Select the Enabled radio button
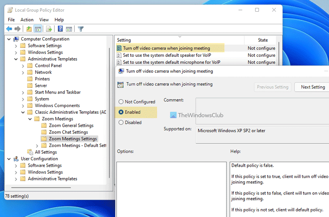The image size is (329, 217). [121, 112]
